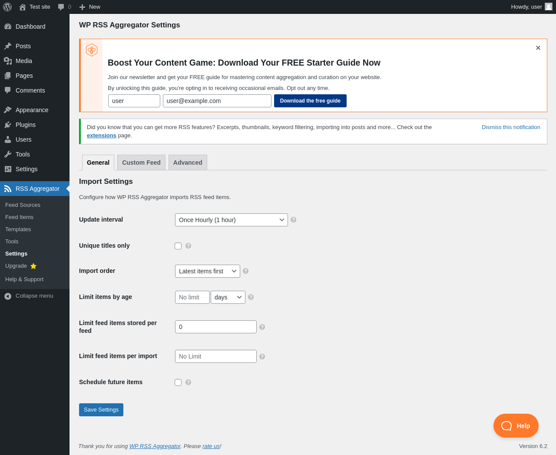Viewport: 556px width, 455px height.
Task: Click the Pages icon in sidebar
Action: [x=8, y=76]
